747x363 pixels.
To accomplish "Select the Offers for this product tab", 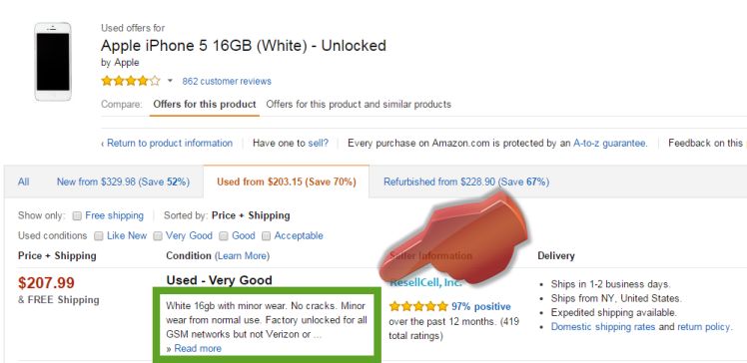I will coord(205,104).
